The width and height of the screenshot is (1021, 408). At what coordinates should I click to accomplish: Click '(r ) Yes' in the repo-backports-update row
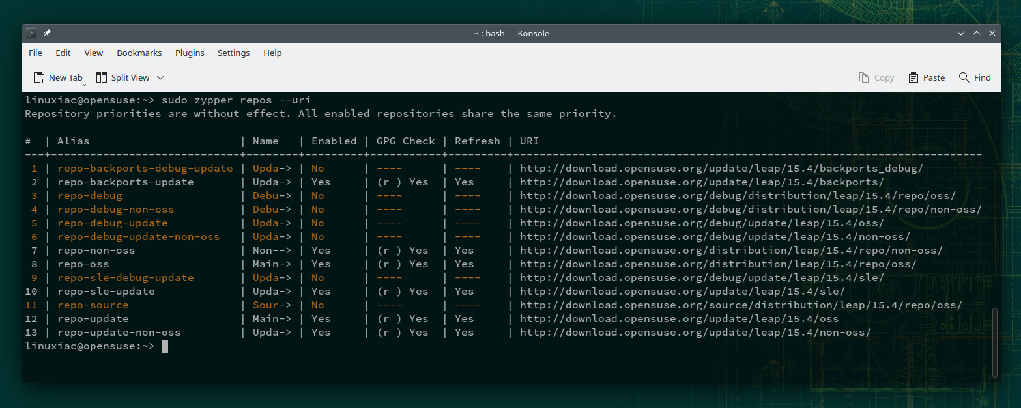click(x=403, y=182)
